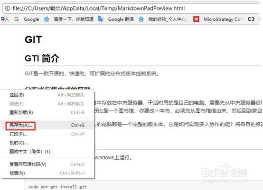Image resolution: width=263 pixels, height=190 pixels.
Task: Click the Google bookmark favicon
Action: point(17,19)
